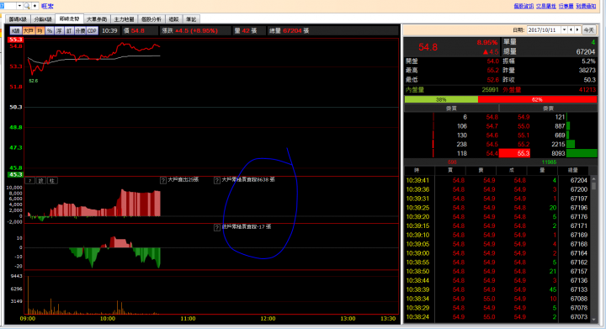Click the 旺宏 stock name link
This screenshot has width=606, height=329.
[x=47, y=6]
